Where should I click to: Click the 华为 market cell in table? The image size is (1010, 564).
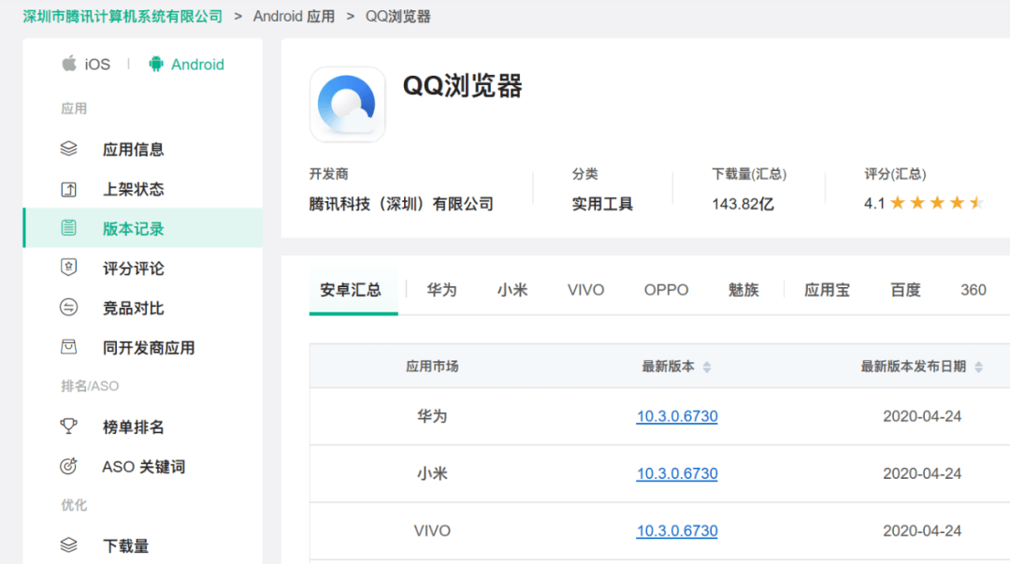tap(432, 416)
